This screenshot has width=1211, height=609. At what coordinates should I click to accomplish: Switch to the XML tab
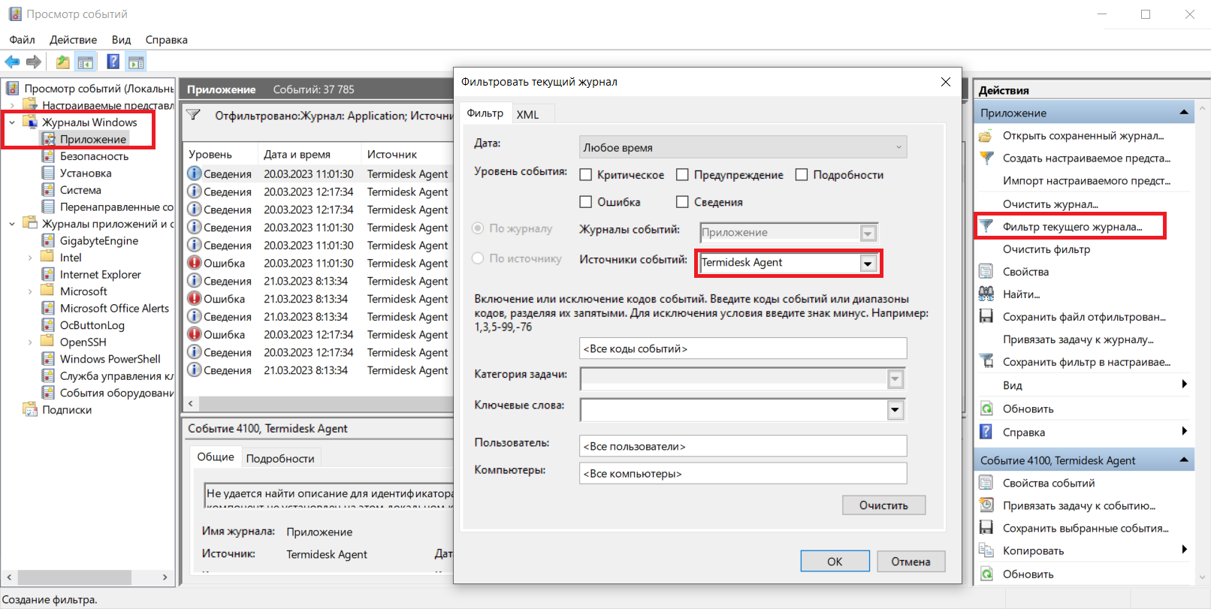[x=527, y=114]
